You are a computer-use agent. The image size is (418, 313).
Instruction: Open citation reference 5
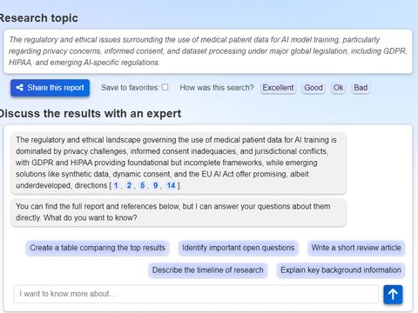pos(143,185)
